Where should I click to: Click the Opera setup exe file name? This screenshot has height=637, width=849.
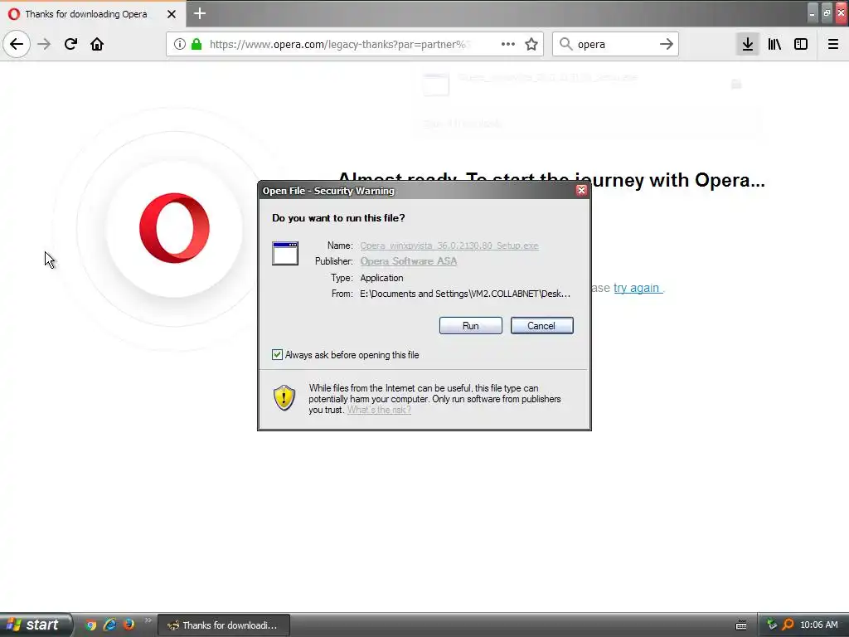tap(449, 246)
